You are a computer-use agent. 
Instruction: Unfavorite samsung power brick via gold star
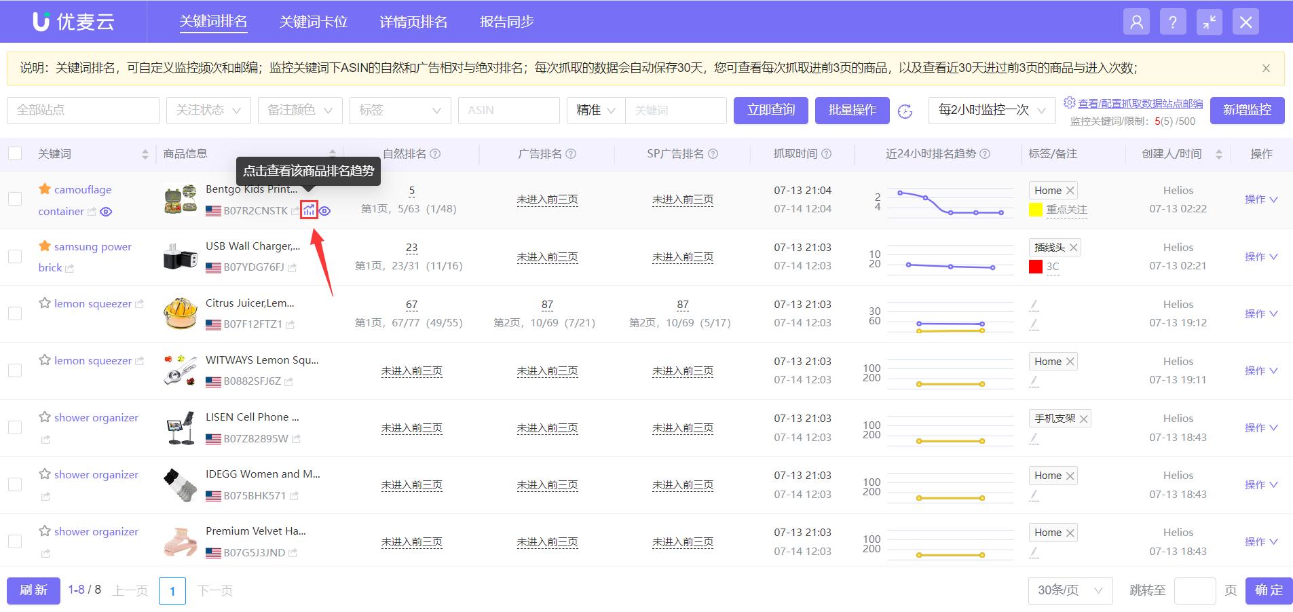45,246
